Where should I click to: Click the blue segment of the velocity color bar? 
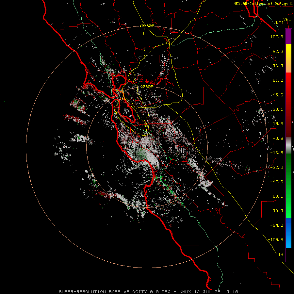pyautogui.click(x=288, y=233)
